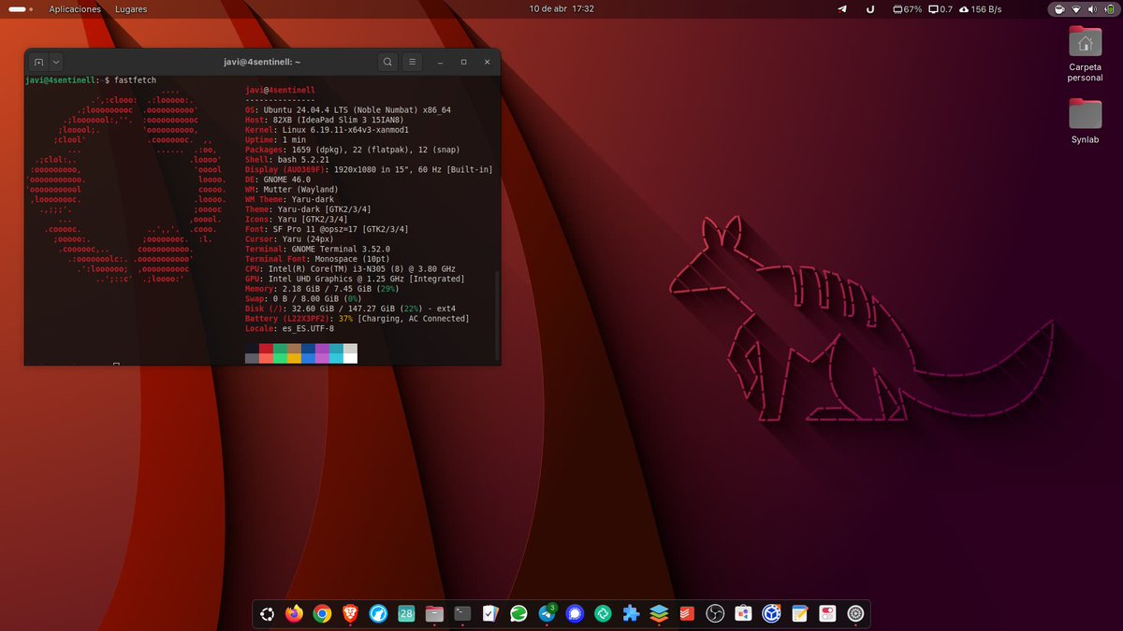Open terminal search

tap(387, 62)
